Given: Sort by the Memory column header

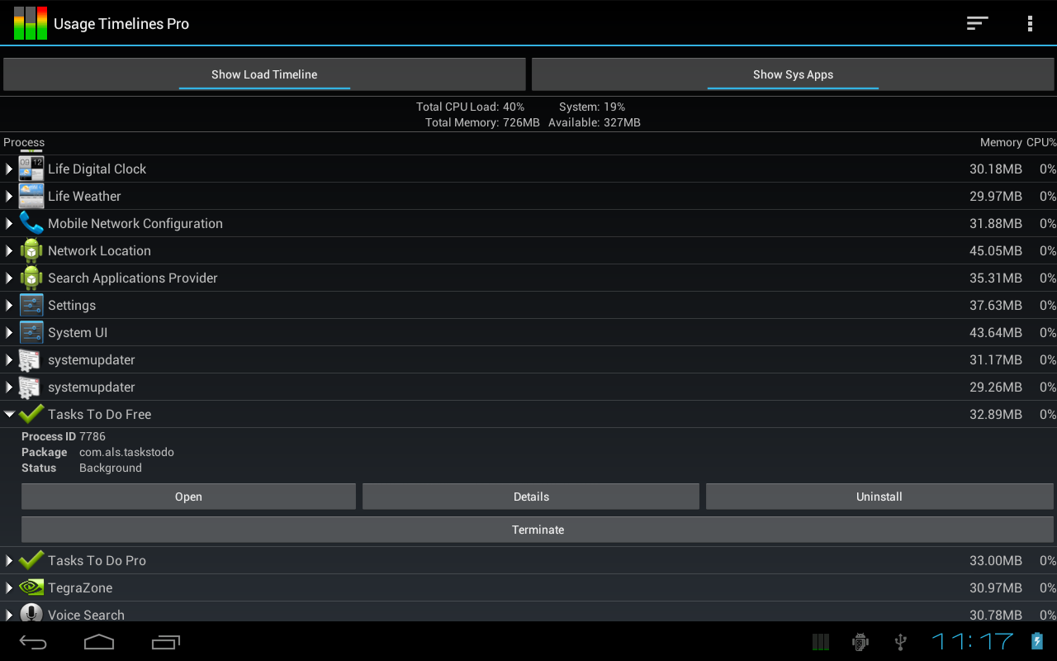Looking at the screenshot, I should 1001,142.
